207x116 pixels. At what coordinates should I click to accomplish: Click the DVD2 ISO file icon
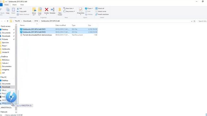point(21,32)
